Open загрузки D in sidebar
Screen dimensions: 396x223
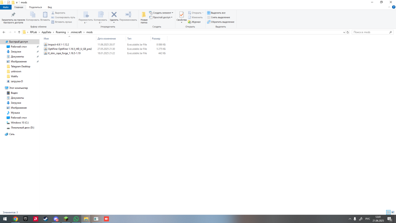click(17, 81)
